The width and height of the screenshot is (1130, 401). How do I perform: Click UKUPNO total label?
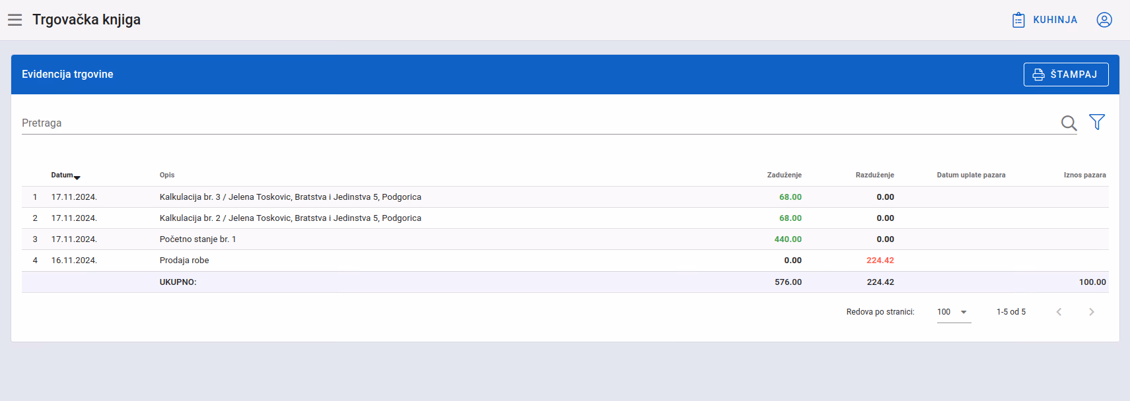(178, 282)
